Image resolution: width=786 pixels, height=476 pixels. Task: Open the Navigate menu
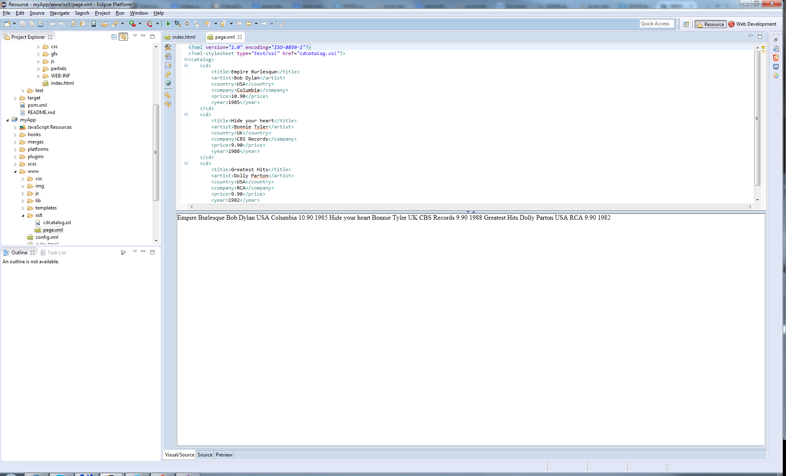[x=60, y=13]
